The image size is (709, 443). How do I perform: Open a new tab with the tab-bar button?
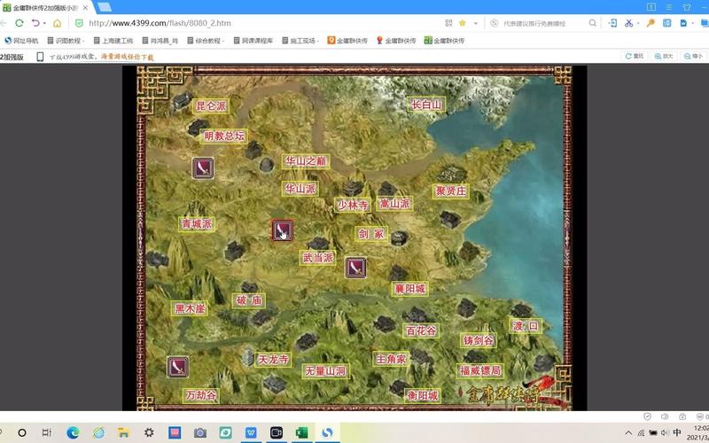click(105, 7)
